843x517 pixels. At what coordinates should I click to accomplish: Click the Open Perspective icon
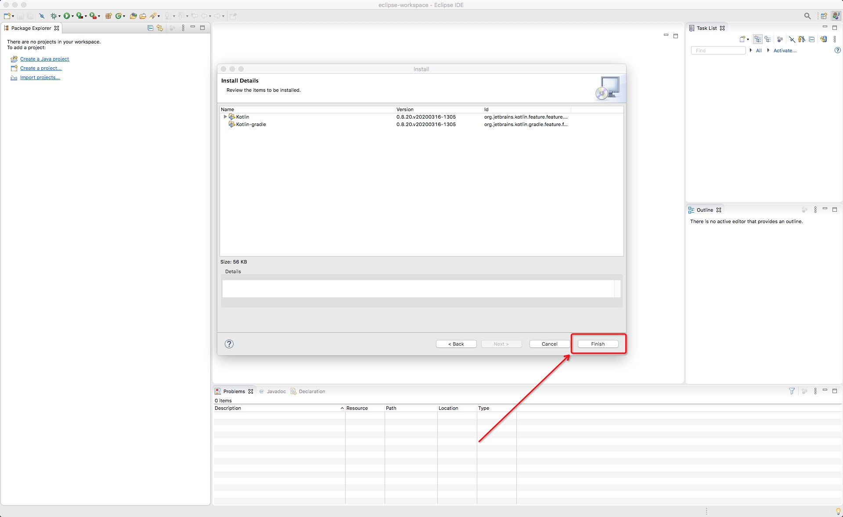(x=824, y=16)
